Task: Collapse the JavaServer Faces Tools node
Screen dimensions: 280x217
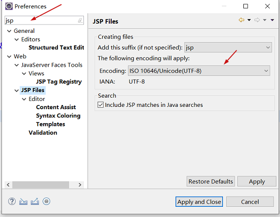Action: pos(17,65)
